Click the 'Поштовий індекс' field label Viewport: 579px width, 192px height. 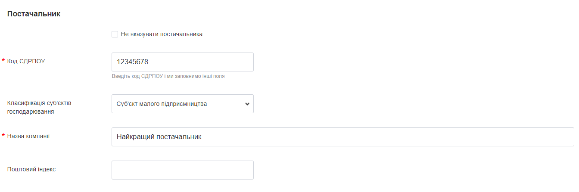coord(31,169)
